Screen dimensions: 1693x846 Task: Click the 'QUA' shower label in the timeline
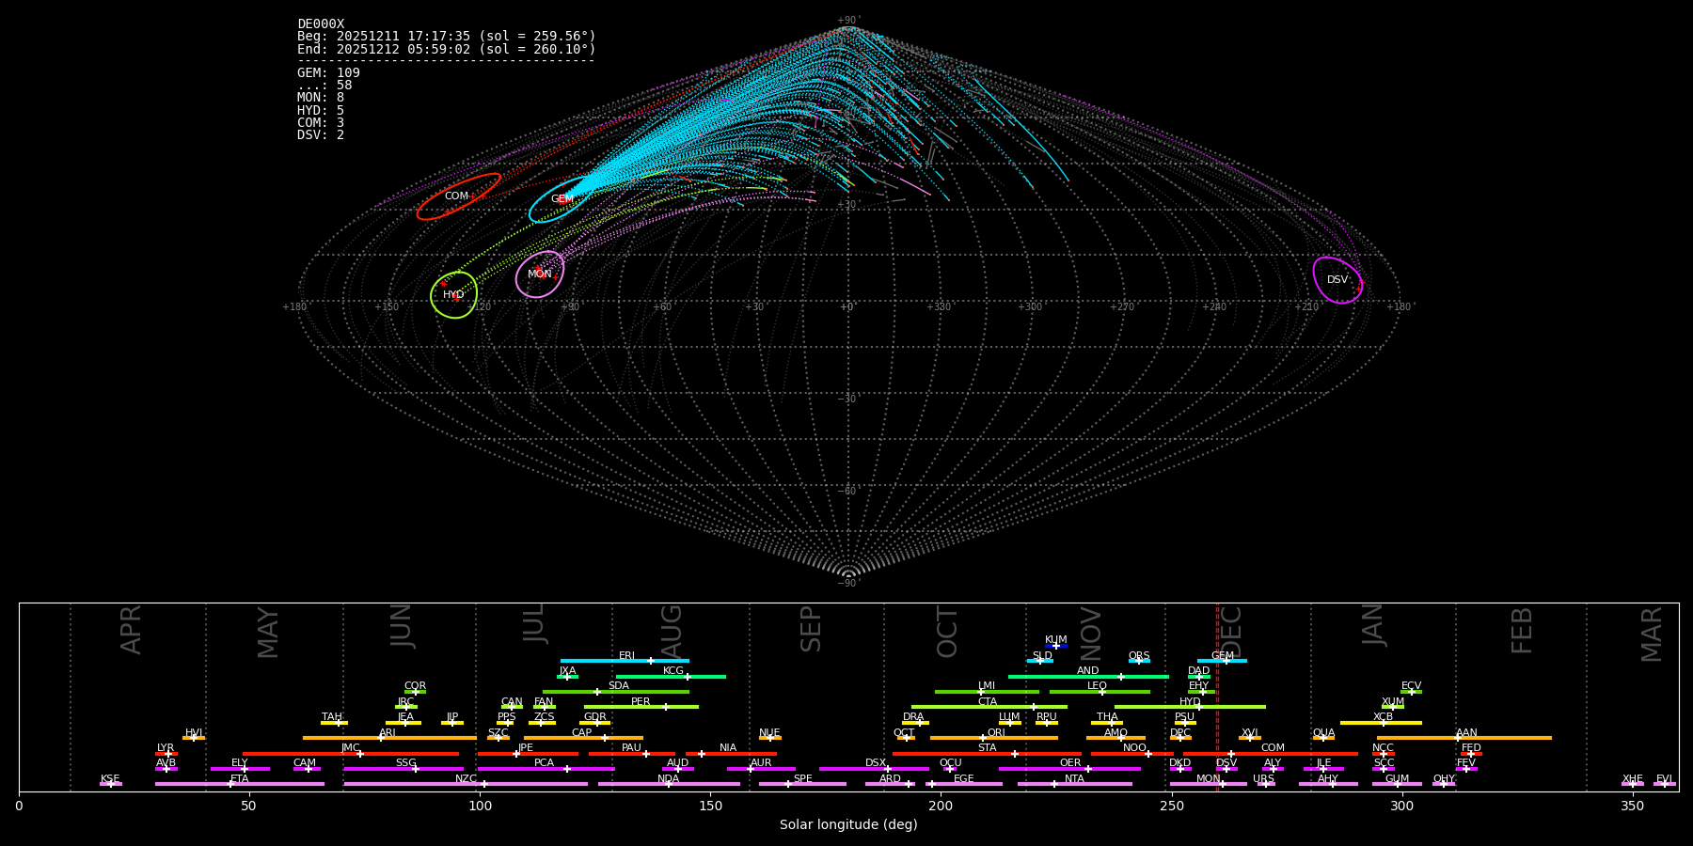tap(1324, 733)
